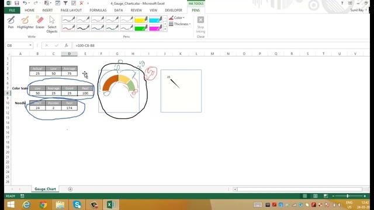Switch to the PAGE LAYOUT tab

tap(71, 10)
